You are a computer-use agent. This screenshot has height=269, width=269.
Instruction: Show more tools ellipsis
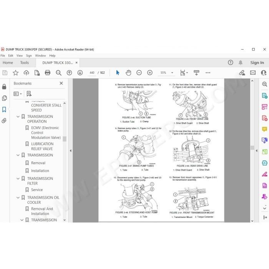208,73
